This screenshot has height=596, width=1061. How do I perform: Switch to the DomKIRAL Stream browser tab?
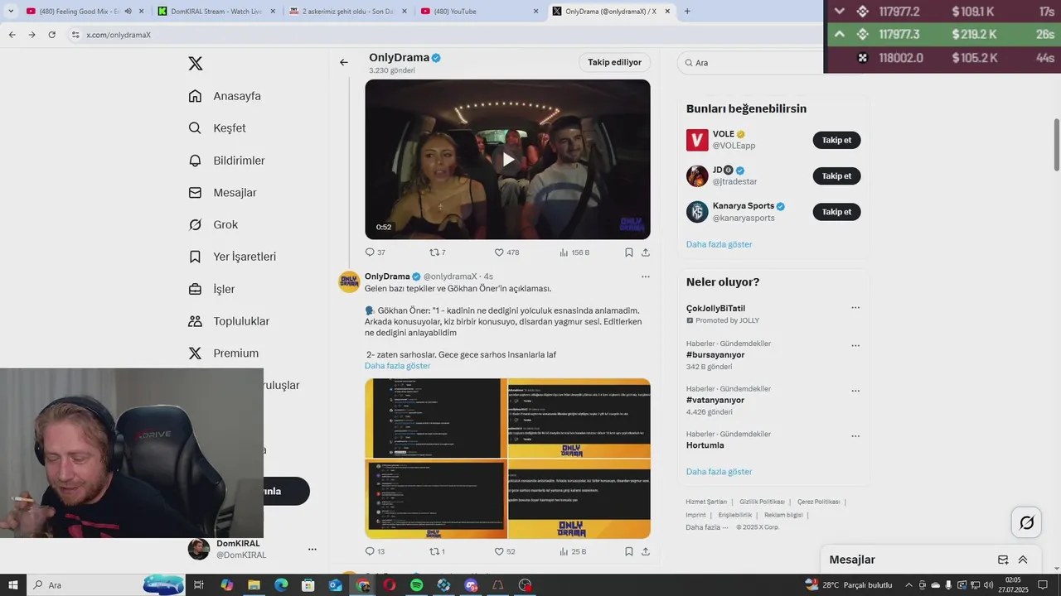tap(216, 12)
